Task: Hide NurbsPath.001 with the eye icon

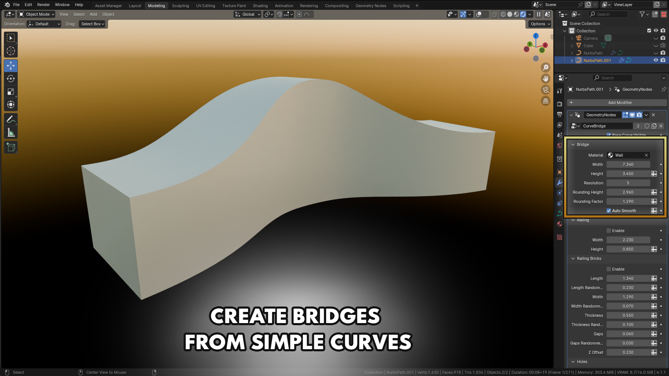Action: click(x=656, y=60)
